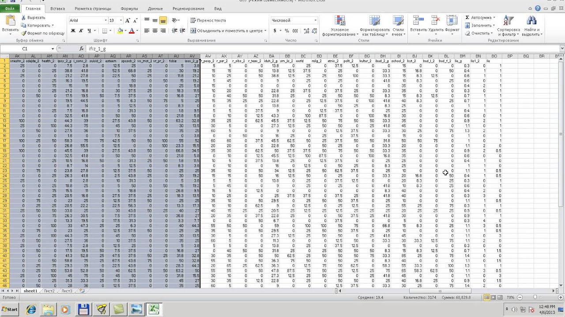This screenshot has width=565, height=317.
Task: Open the font size 10 dropdown
Action: (121, 21)
